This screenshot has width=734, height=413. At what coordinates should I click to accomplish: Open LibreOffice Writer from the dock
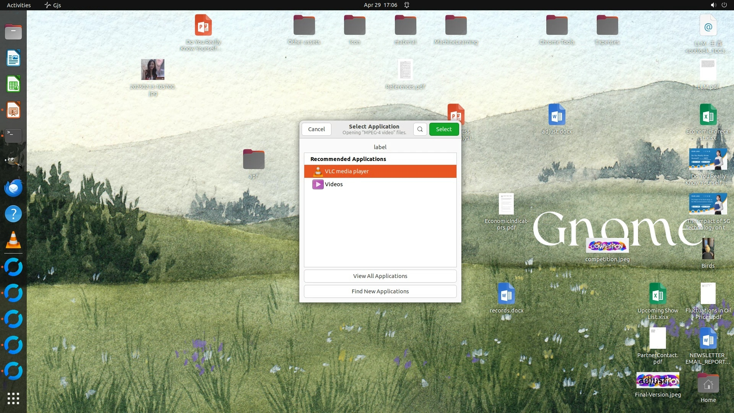point(13,58)
